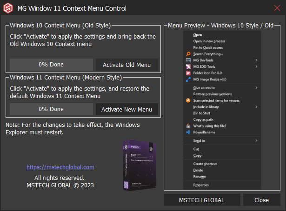Click the Explorer restart note text

click(73, 128)
